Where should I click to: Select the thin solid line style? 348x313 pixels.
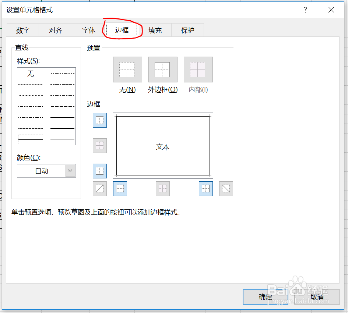[x=31, y=140]
